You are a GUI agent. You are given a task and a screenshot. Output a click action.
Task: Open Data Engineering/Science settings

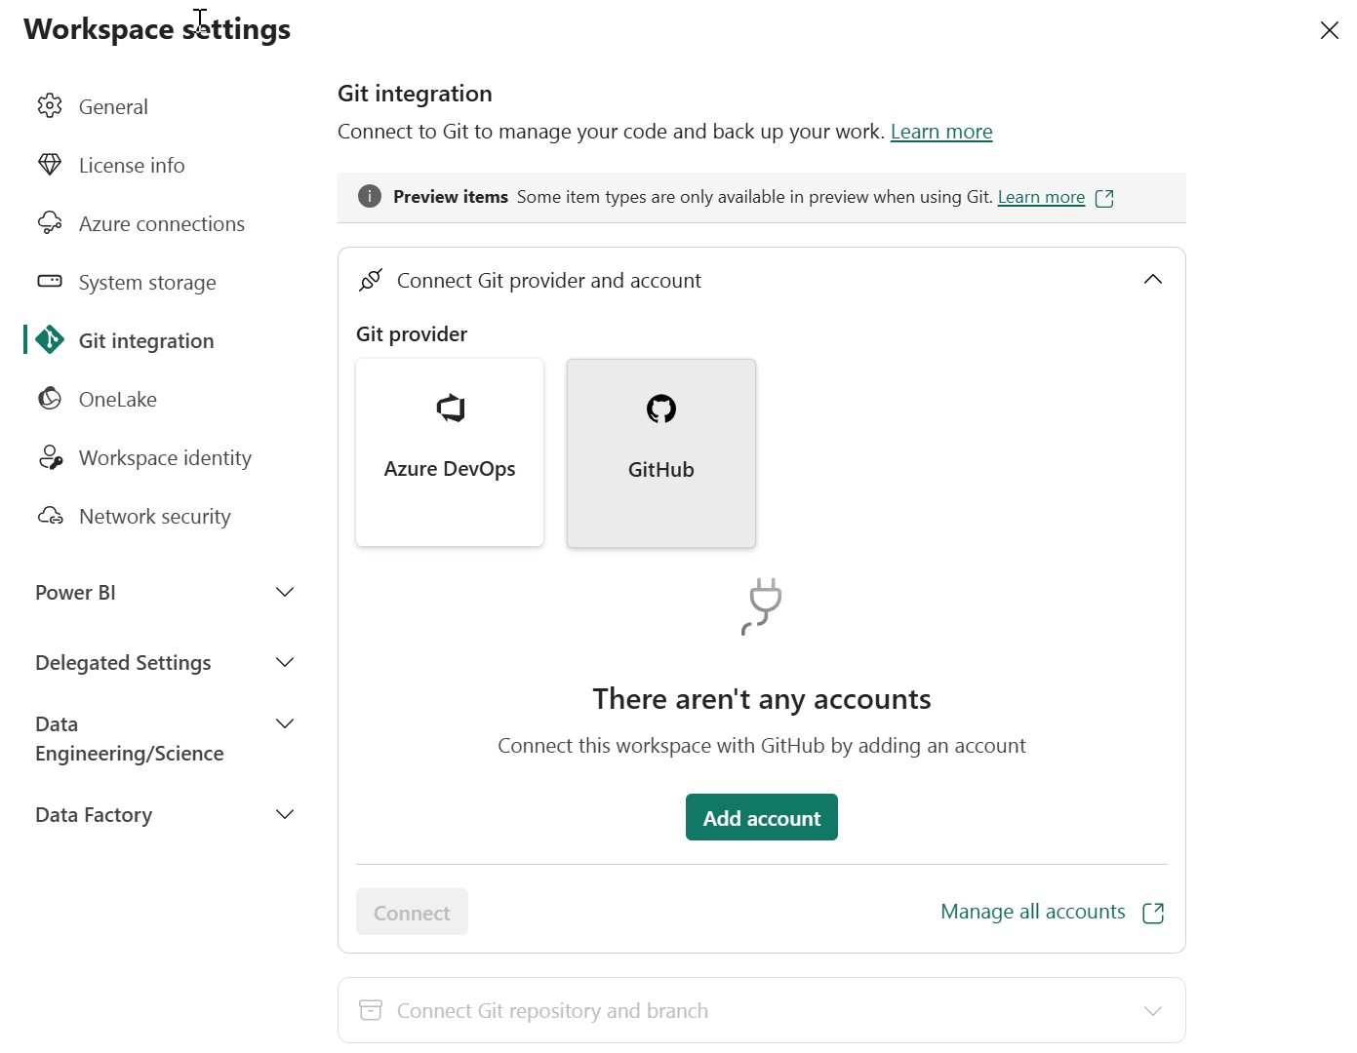[284, 723]
